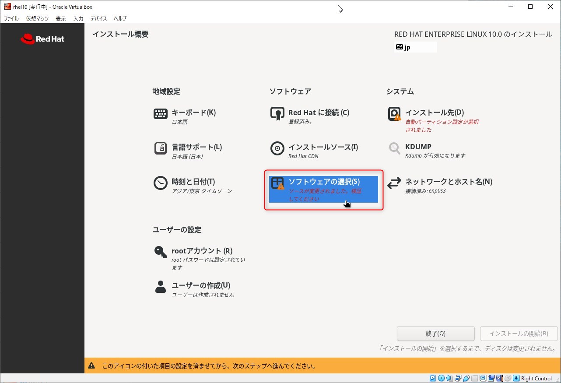Click the Right Control host key indicator
The height and width of the screenshot is (383, 561).
(x=536, y=379)
